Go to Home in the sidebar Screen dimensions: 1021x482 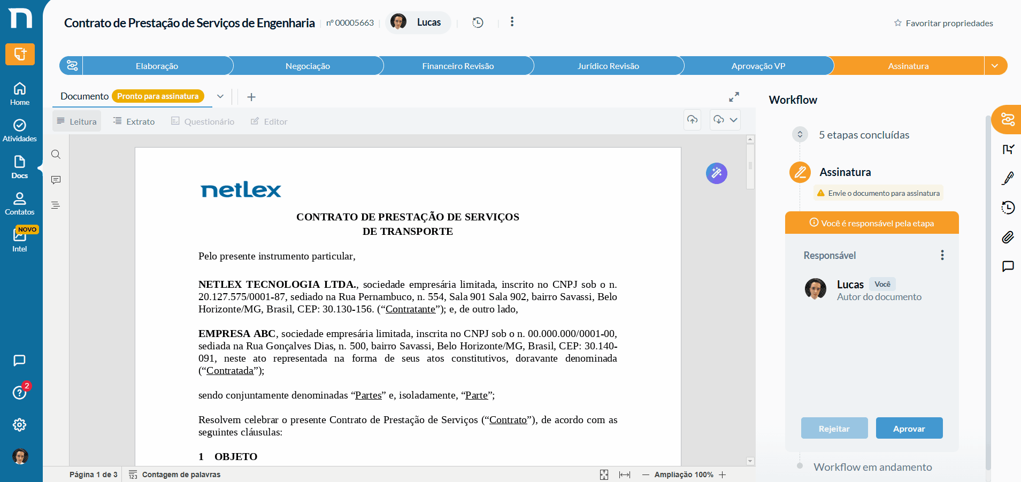pos(20,94)
